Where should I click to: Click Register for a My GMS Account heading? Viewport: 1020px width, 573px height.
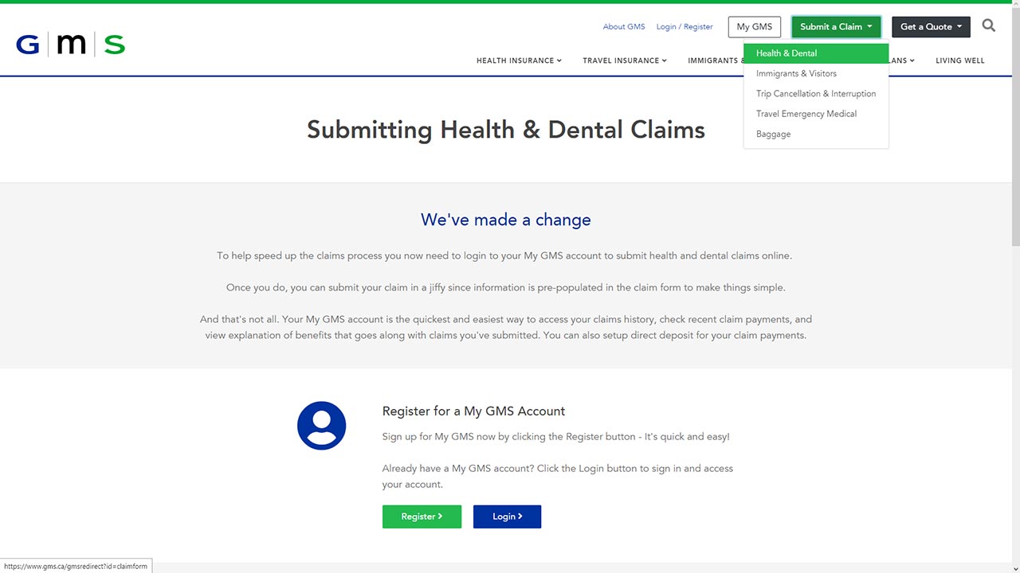[x=473, y=411]
